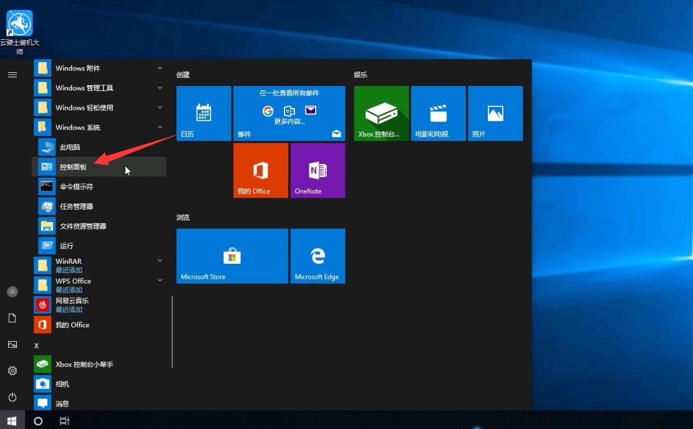Open the 云骑士装机大师 desktop shortcut

[19, 32]
